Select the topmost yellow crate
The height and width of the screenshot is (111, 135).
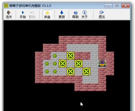[70, 56]
